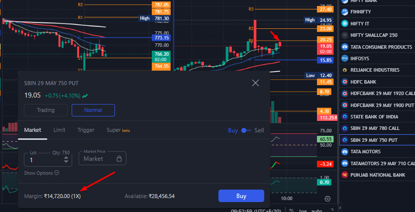This screenshot has height=212, width=415.
Task: Click the Tata Motors logo icon
Action: [x=345, y=152]
